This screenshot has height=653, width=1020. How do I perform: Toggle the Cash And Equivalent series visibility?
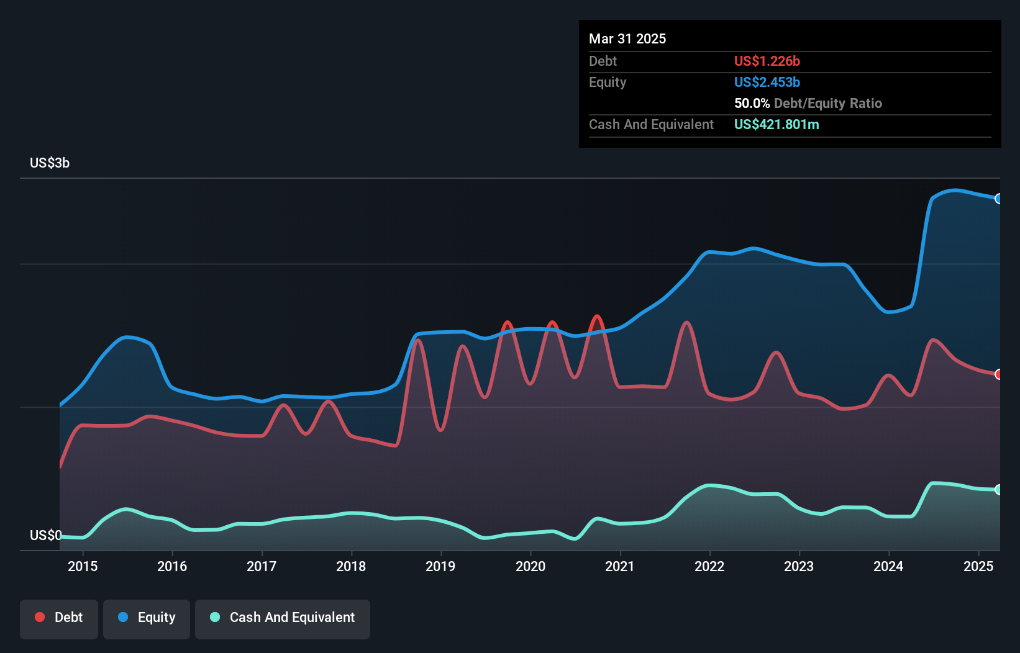(x=283, y=617)
